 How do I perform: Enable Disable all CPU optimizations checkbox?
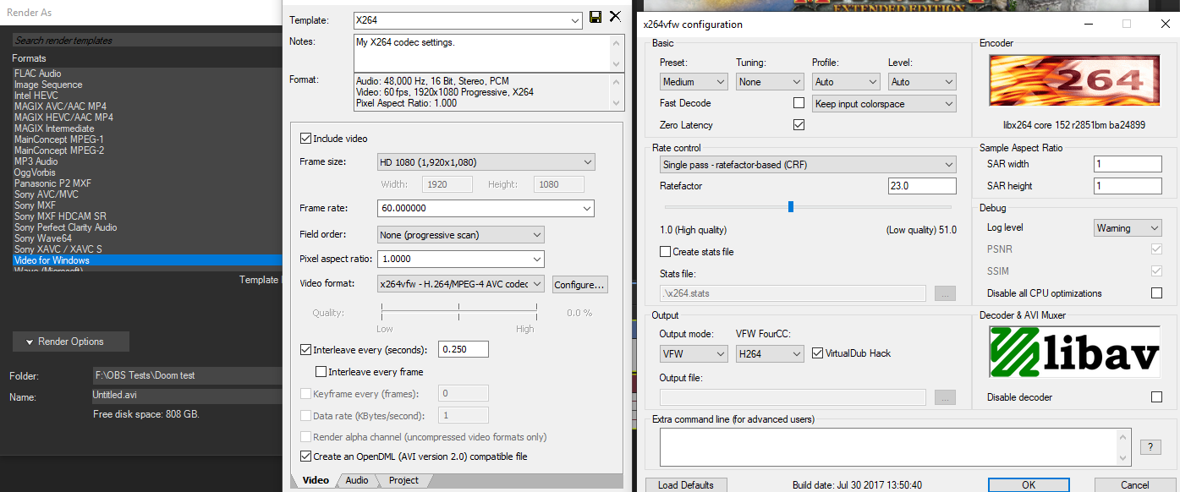pos(1156,293)
